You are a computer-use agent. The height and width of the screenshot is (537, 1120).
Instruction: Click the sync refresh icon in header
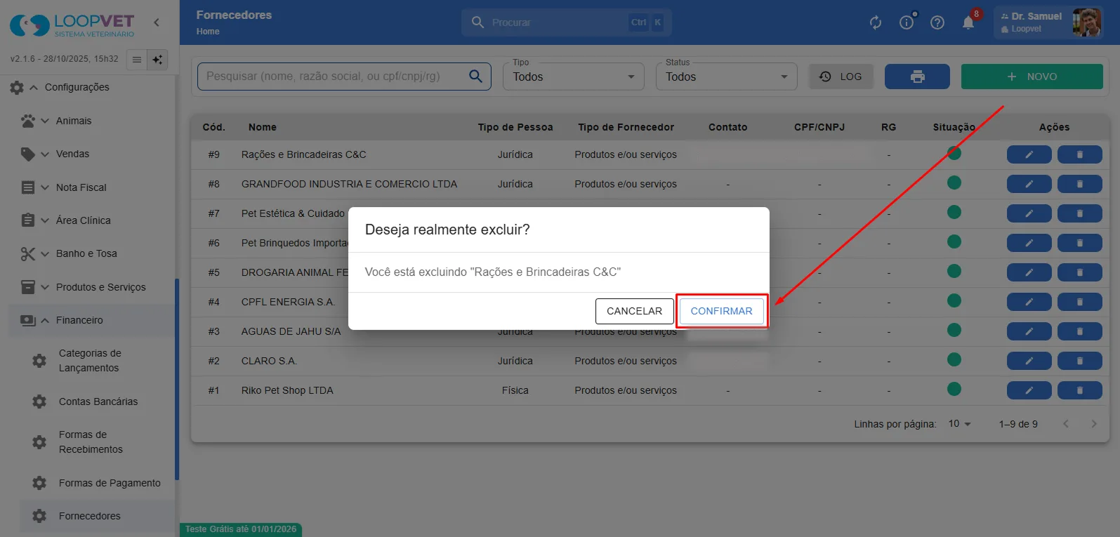(876, 22)
